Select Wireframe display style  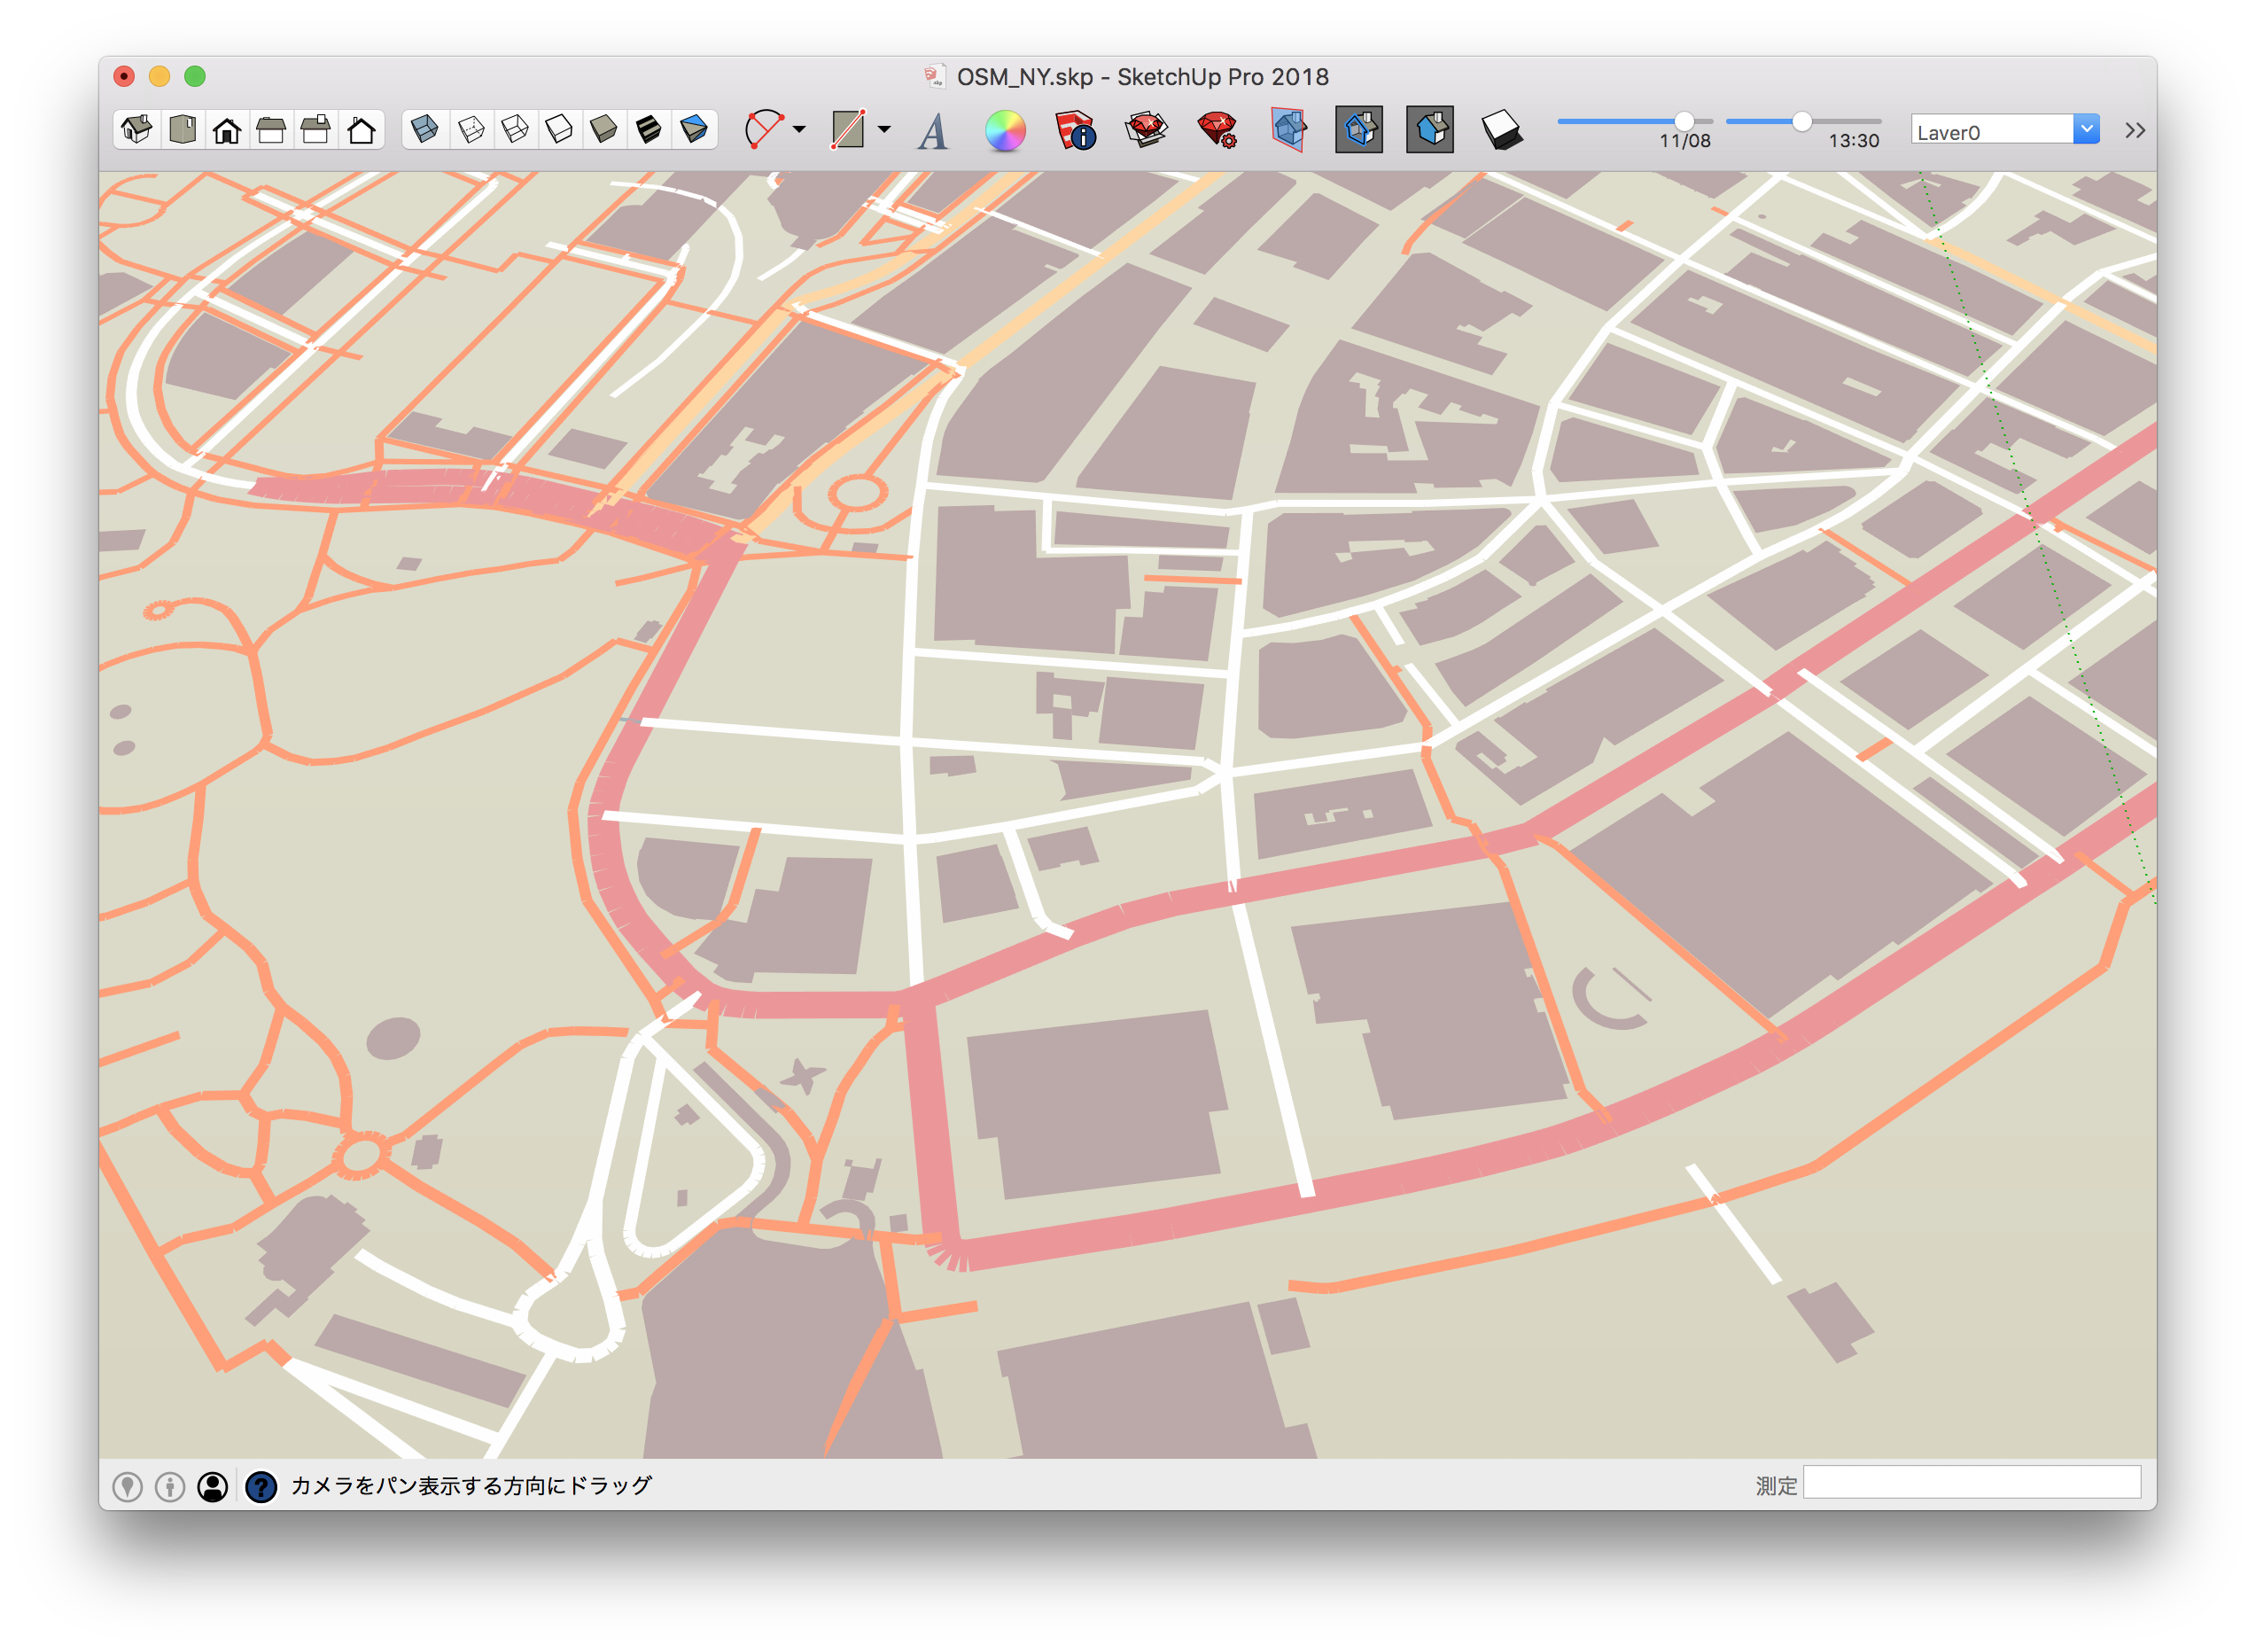pyautogui.click(x=515, y=130)
